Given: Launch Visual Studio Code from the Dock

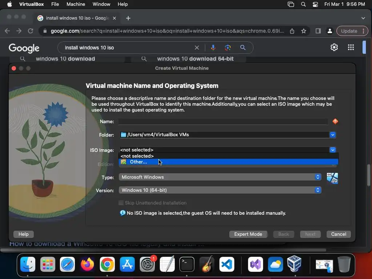Looking at the screenshot, I should coord(227,264).
